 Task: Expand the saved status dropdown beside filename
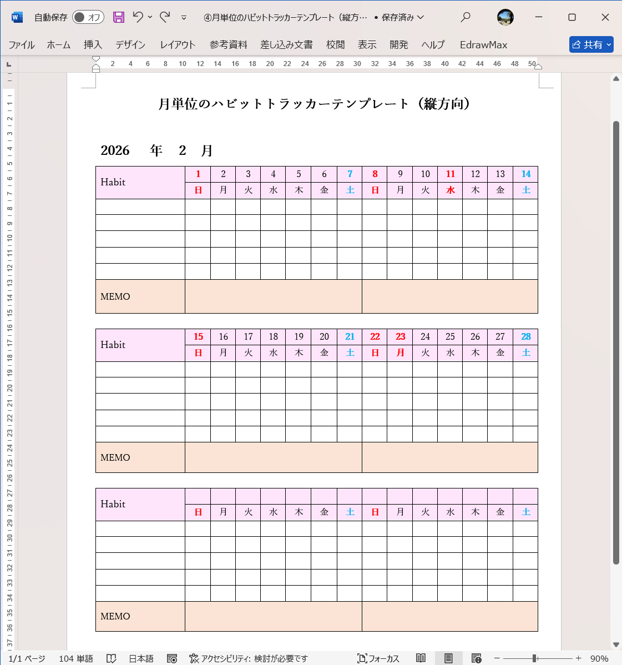pyautogui.click(x=421, y=17)
